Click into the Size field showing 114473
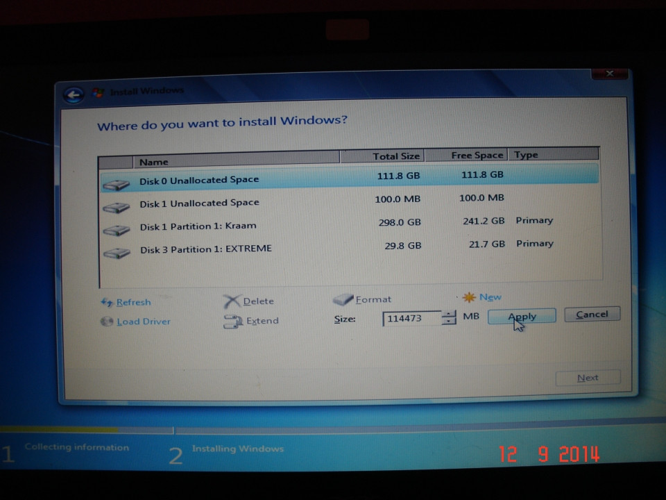Viewport: 666px width, 500px height. point(411,319)
